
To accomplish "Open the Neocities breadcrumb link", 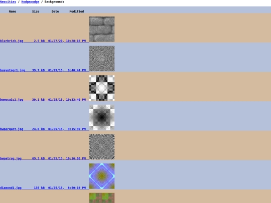I will tap(8, 2).
